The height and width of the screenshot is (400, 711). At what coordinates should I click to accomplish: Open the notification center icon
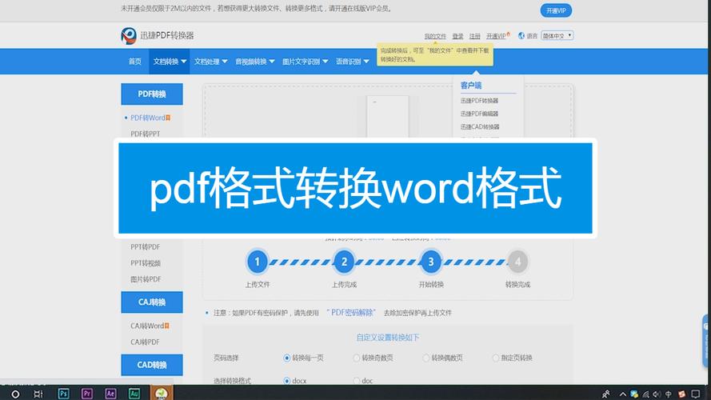(696, 394)
